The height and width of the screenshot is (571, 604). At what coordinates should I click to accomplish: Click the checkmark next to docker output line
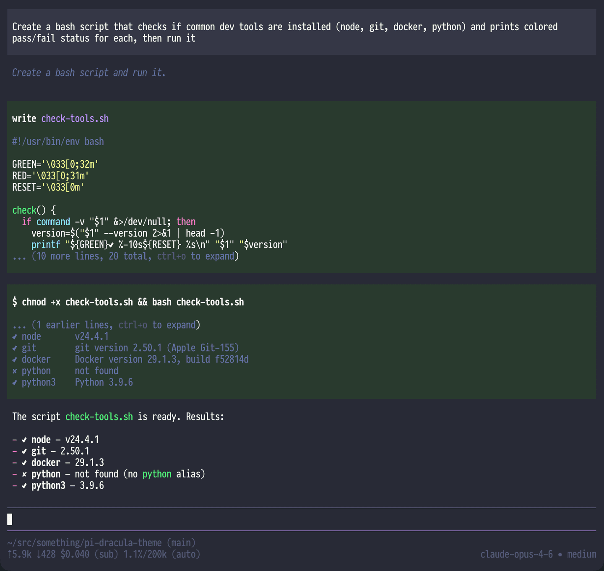pos(14,359)
